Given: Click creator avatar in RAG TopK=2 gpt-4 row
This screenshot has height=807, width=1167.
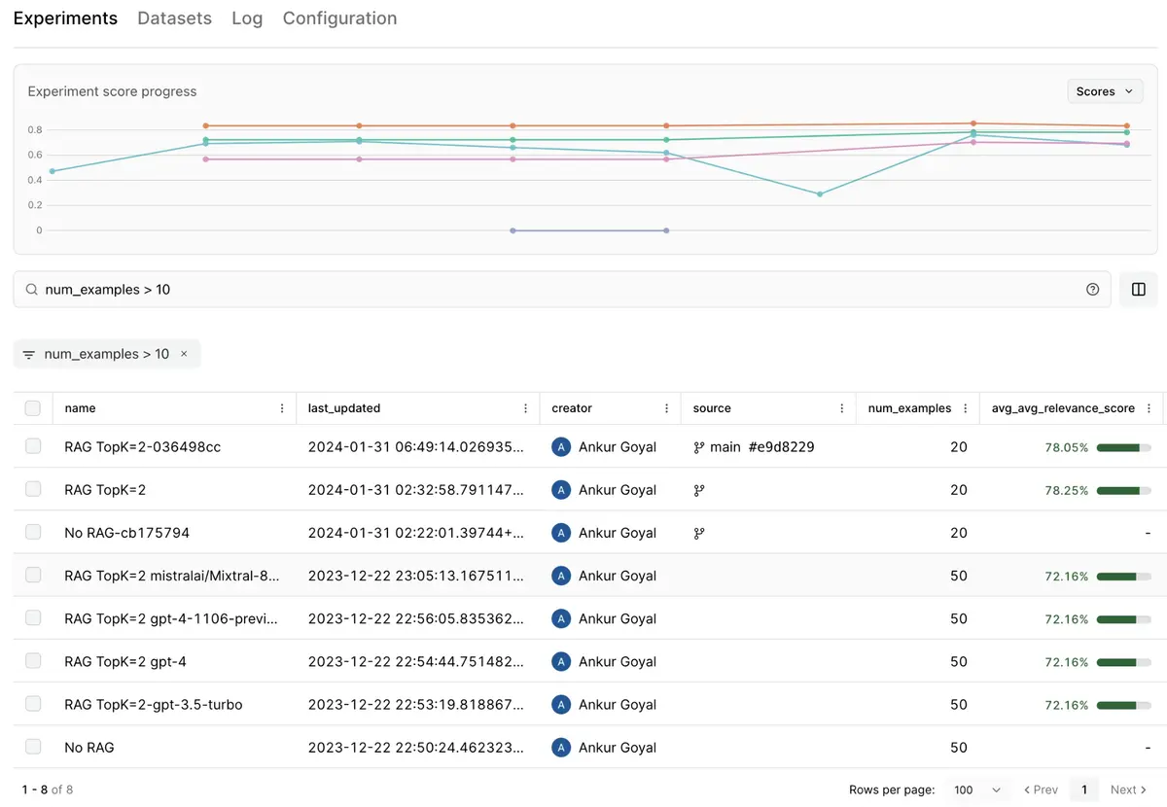Looking at the screenshot, I should coord(561,661).
